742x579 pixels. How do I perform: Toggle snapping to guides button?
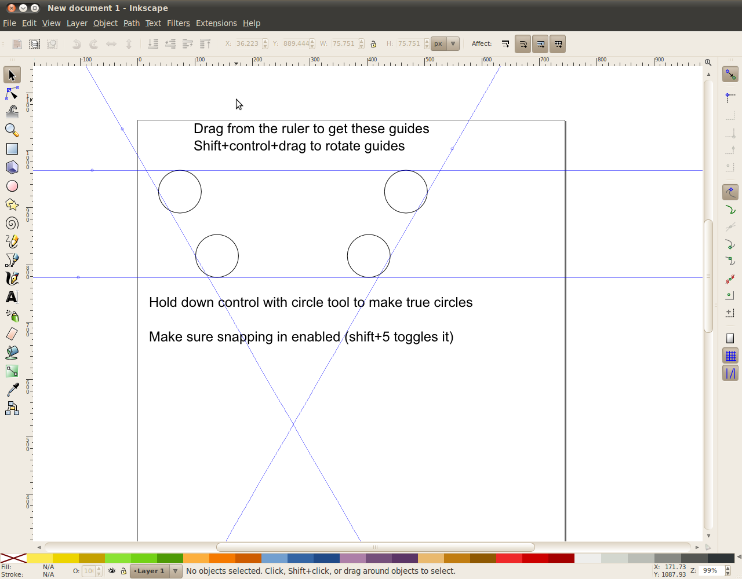point(730,374)
